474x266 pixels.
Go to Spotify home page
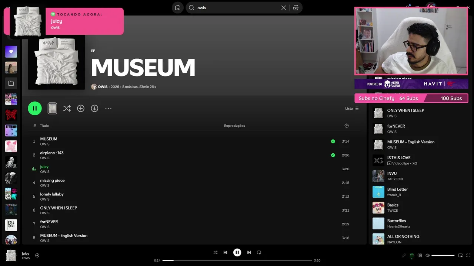click(x=178, y=8)
